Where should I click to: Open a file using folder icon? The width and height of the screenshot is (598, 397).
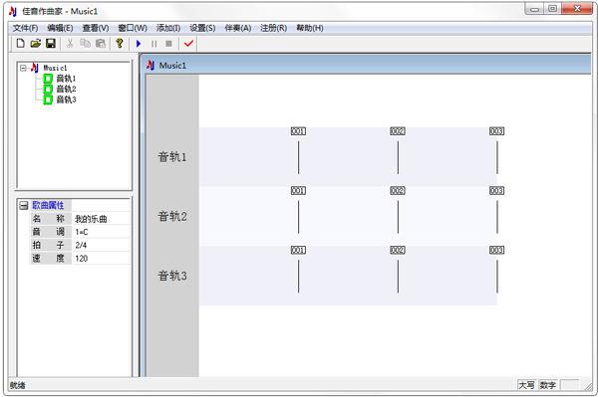(x=36, y=44)
